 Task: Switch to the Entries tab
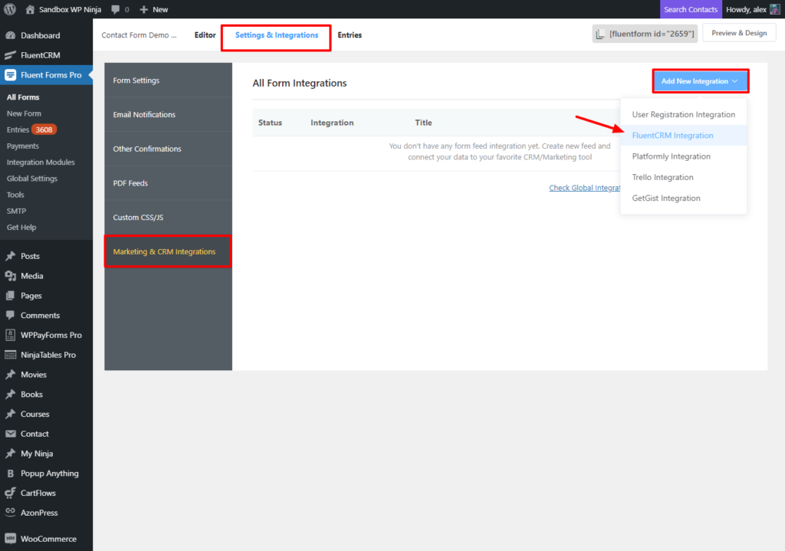350,35
